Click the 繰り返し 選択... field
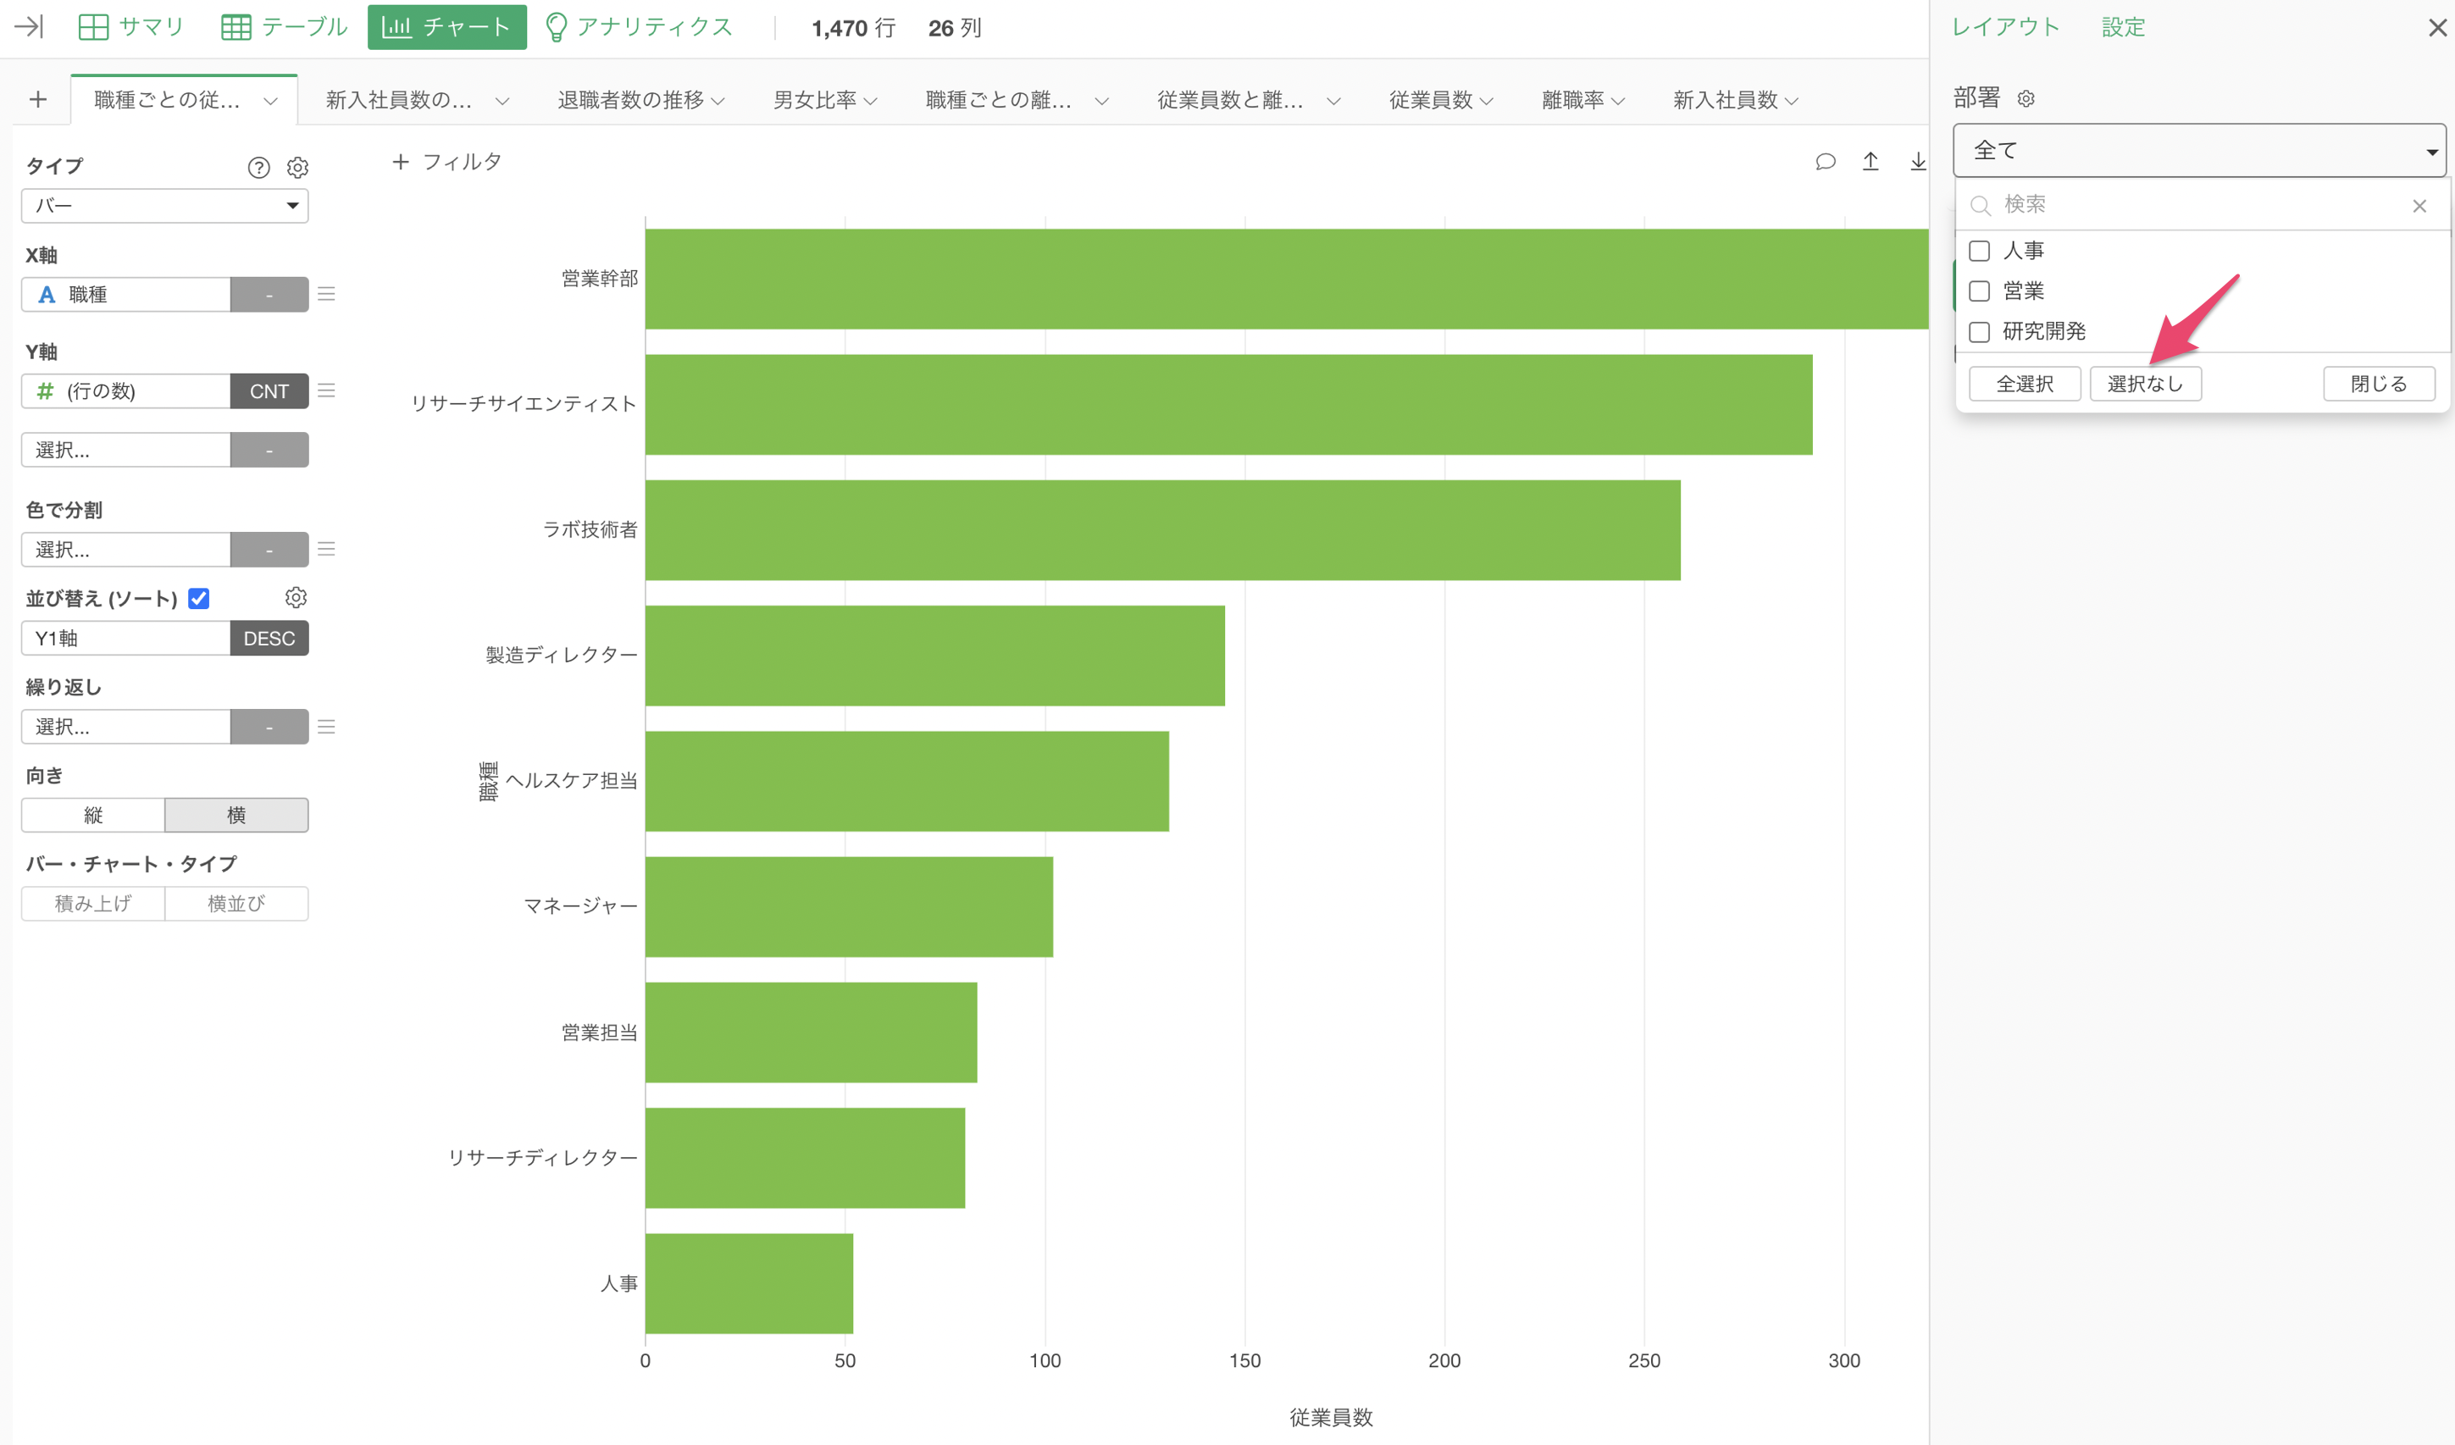The height and width of the screenshot is (1445, 2455). [125, 727]
